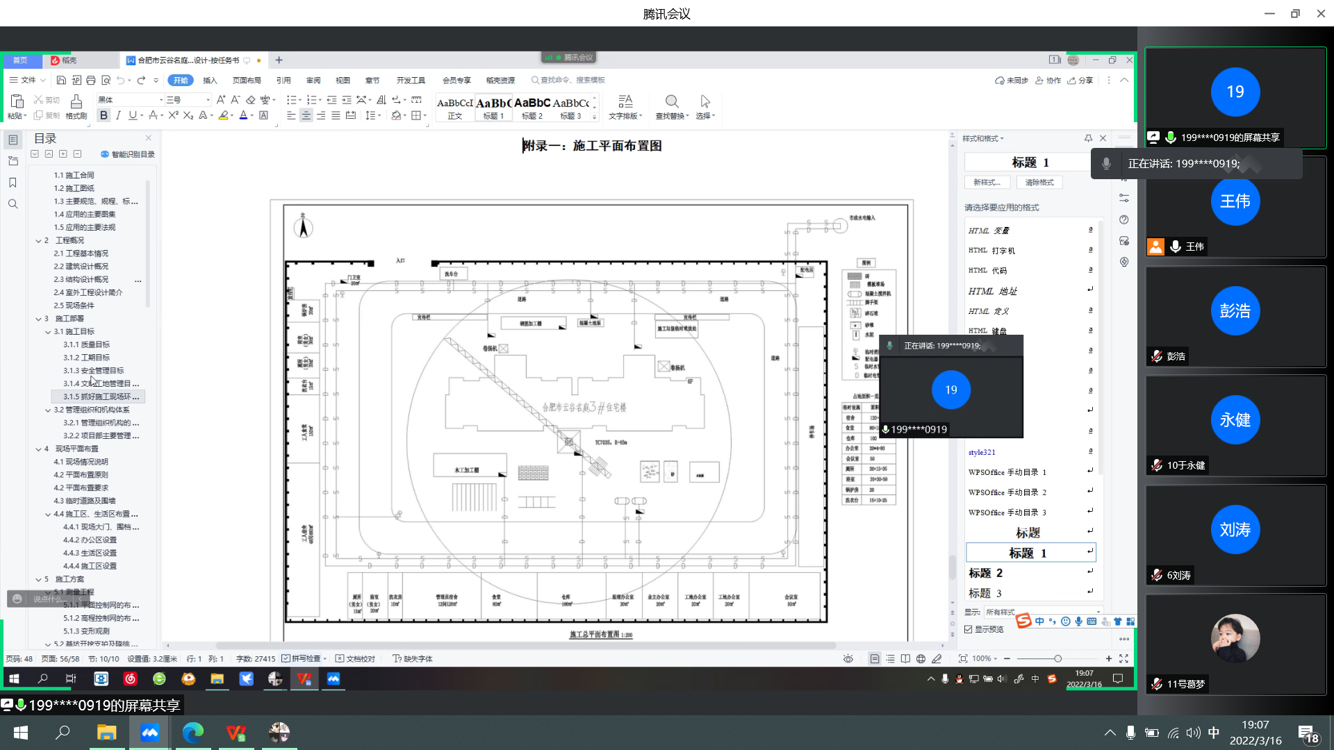Toggle the 显示预览 checkbox
The image size is (1334, 750).
[969, 629]
